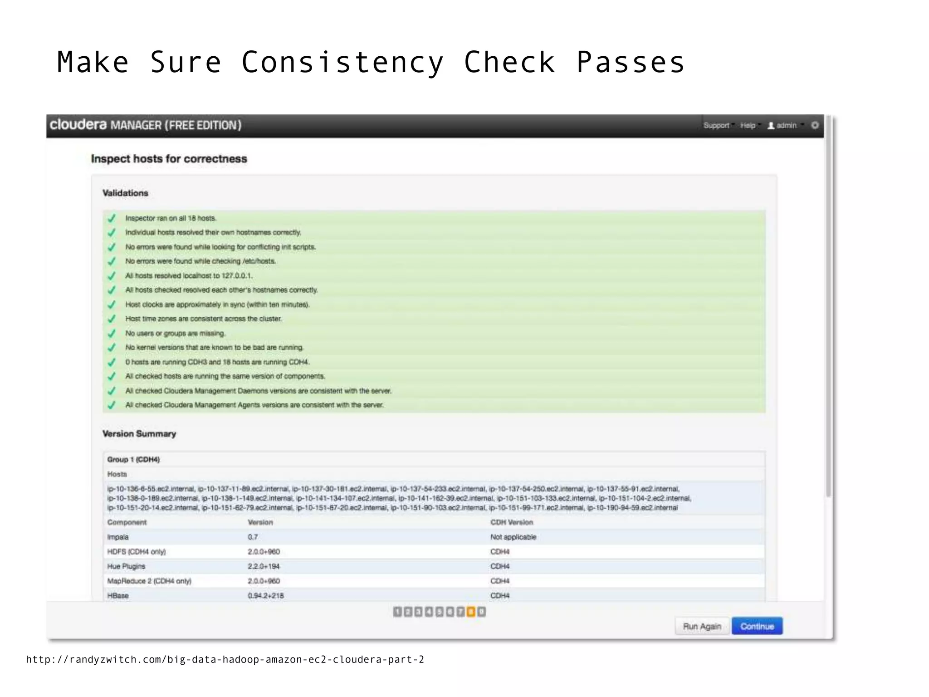Click Hue Plugins version 2.2.0+194
The width and height of the screenshot is (929, 697).
pos(264,566)
